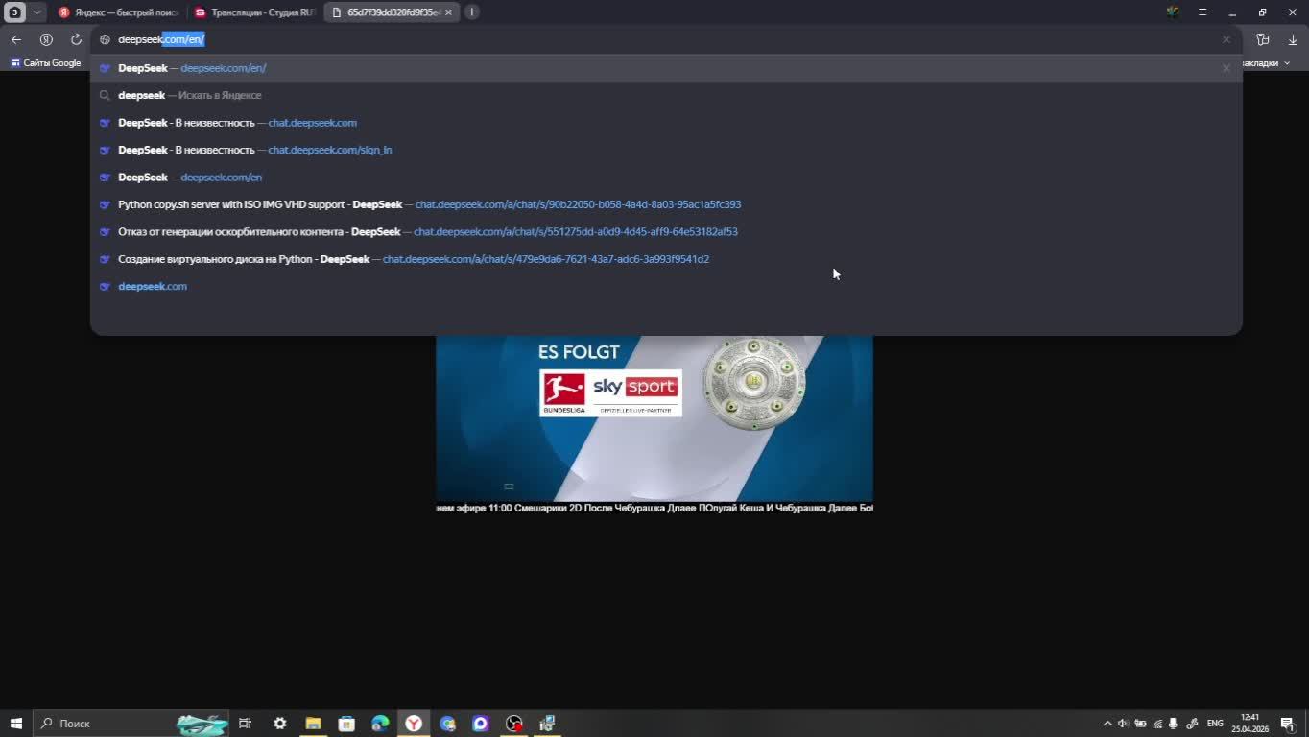Open the purple circle app on taskbar
The height and width of the screenshot is (737, 1309).
[x=481, y=724]
